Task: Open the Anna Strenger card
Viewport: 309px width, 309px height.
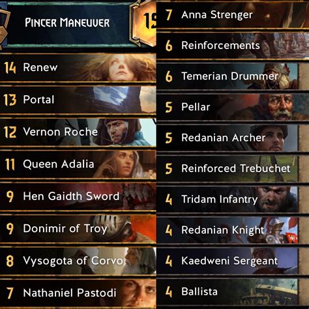Action: [x=233, y=15]
